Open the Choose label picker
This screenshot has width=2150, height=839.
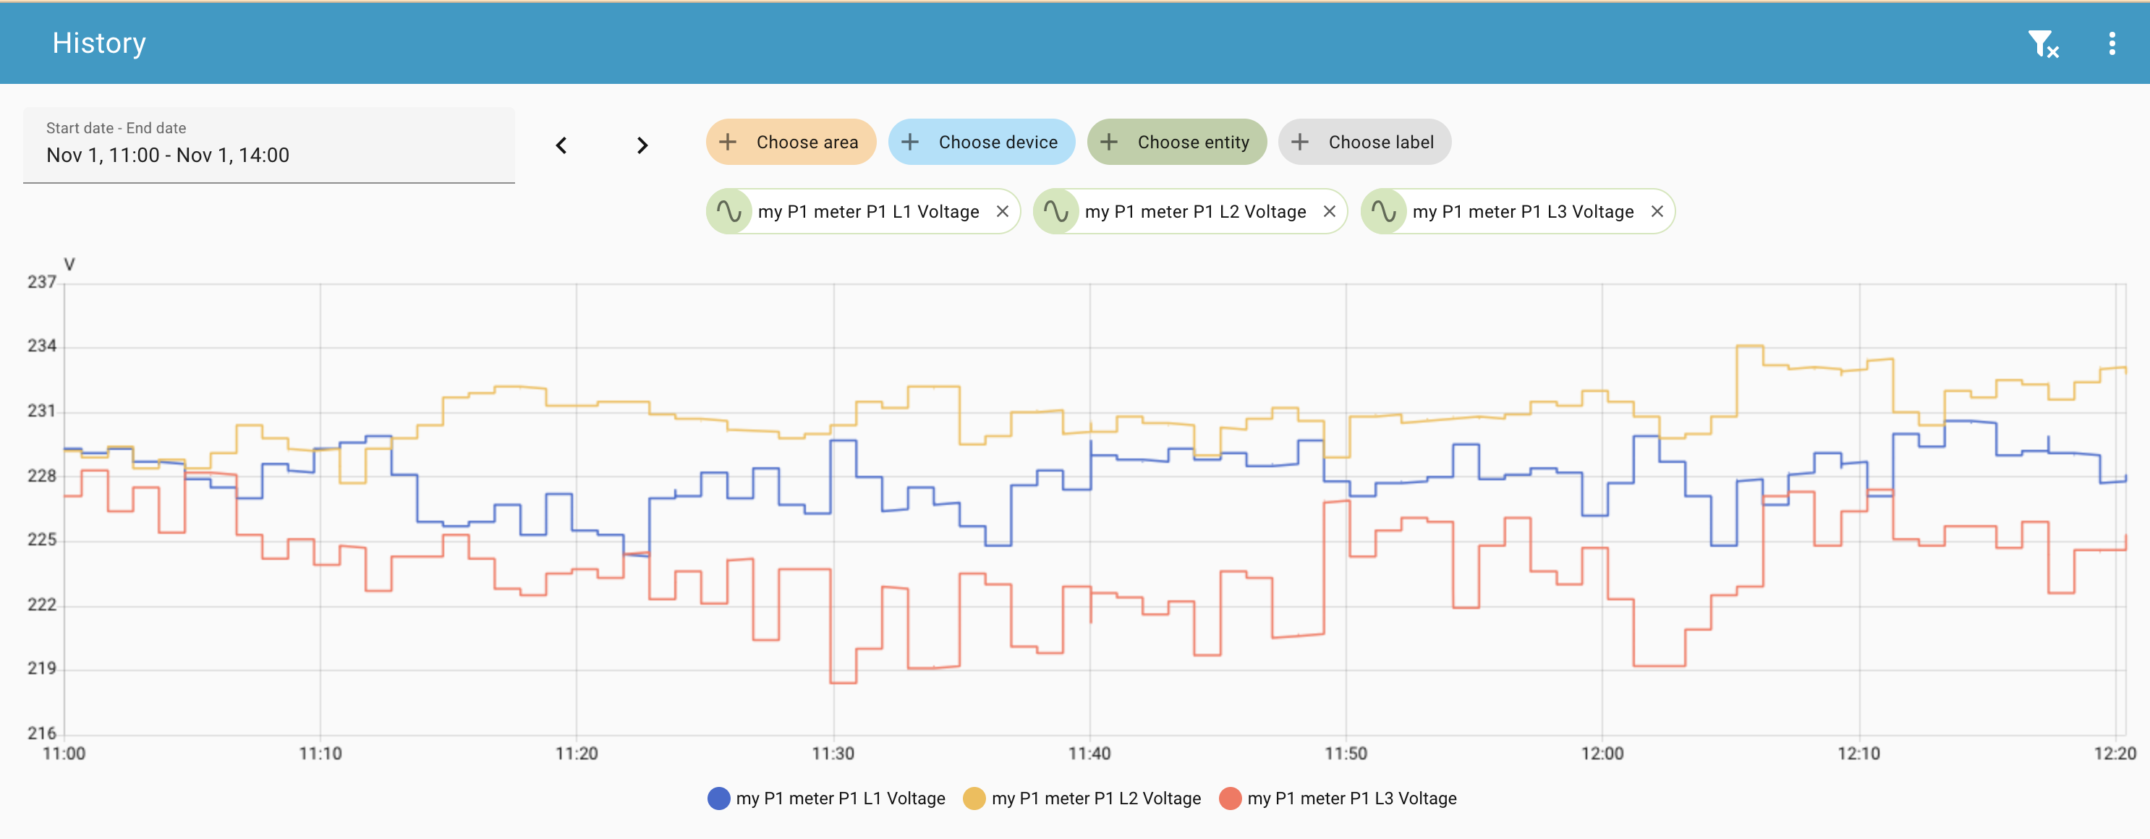click(1364, 142)
